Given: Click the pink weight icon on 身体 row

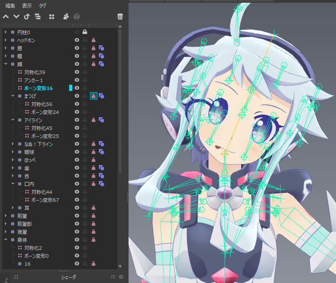Looking at the screenshot, I should (93, 239).
